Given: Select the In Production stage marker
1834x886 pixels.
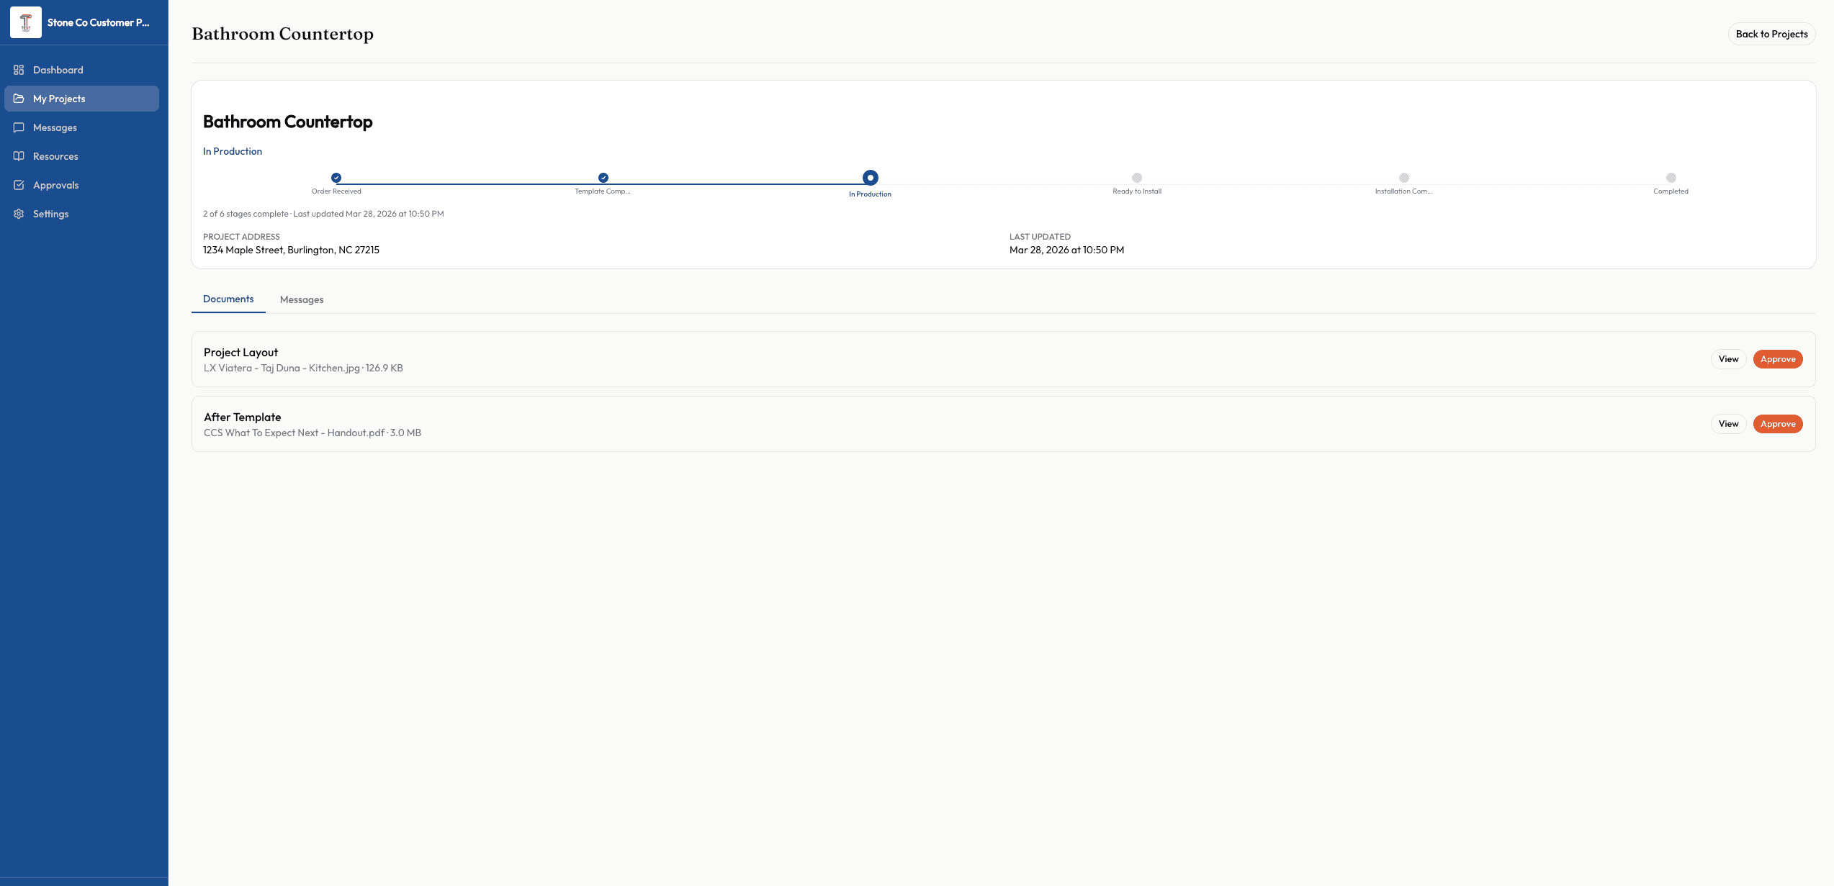Looking at the screenshot, I should [x=870, y=178].
